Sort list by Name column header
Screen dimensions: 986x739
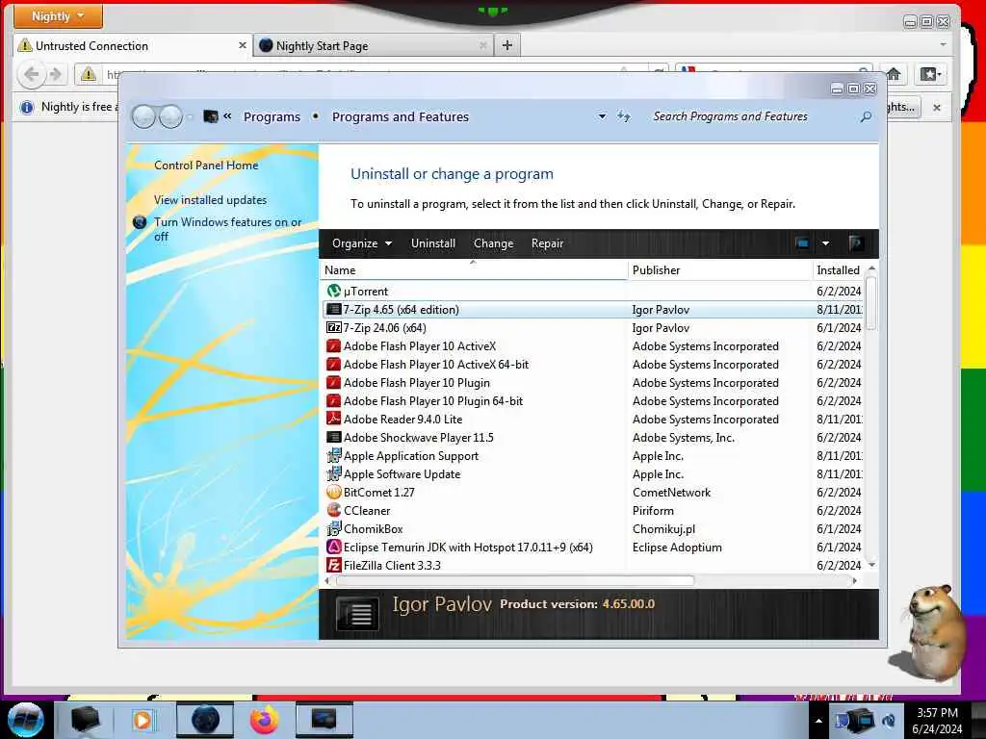(474, 270)
